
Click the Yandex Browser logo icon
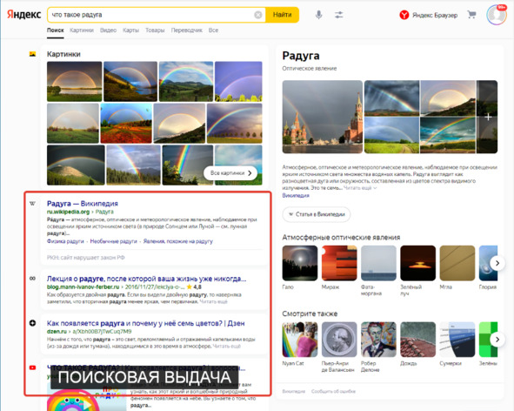404,15
